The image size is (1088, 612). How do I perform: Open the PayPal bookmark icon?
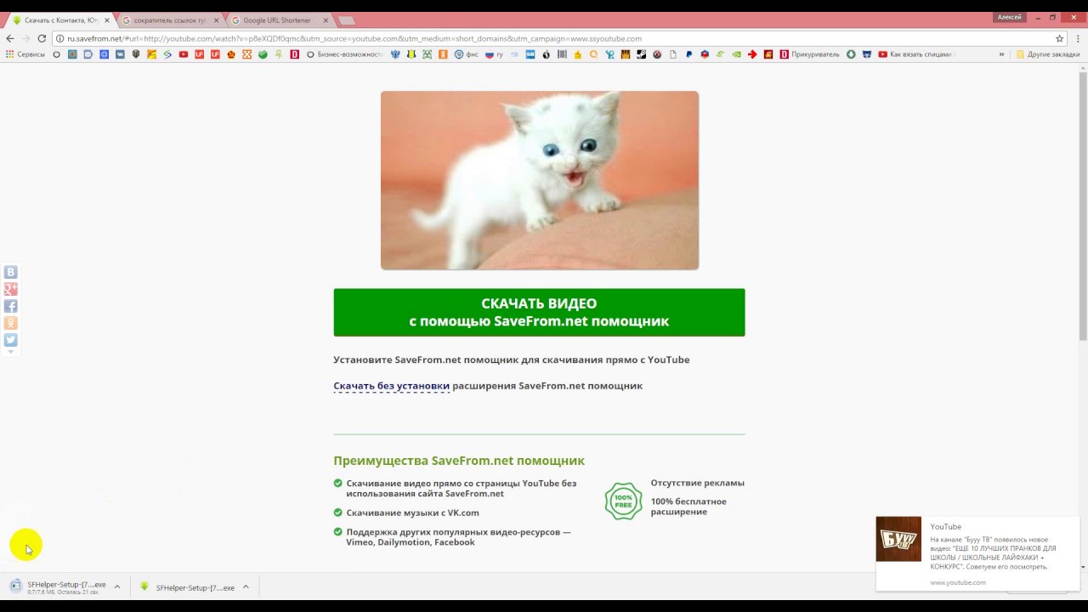pyautogui.click(x=688, y=54)
